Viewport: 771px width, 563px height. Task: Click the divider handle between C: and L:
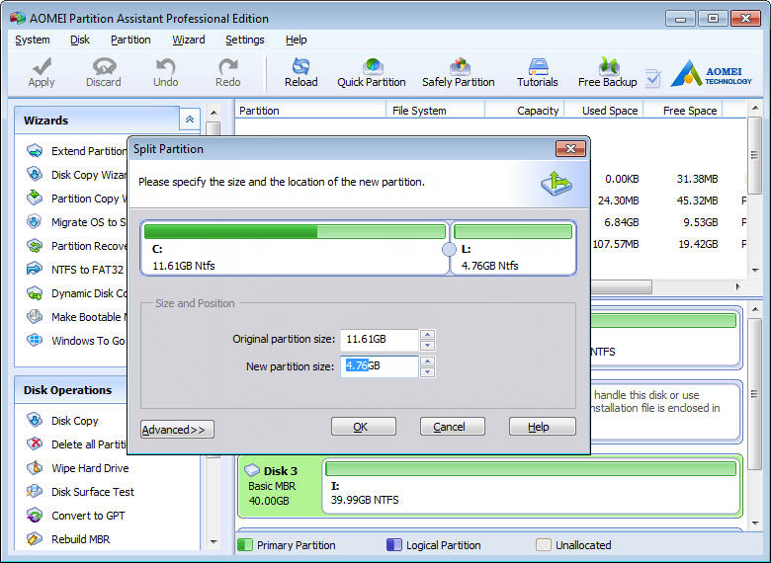point(449,250)
